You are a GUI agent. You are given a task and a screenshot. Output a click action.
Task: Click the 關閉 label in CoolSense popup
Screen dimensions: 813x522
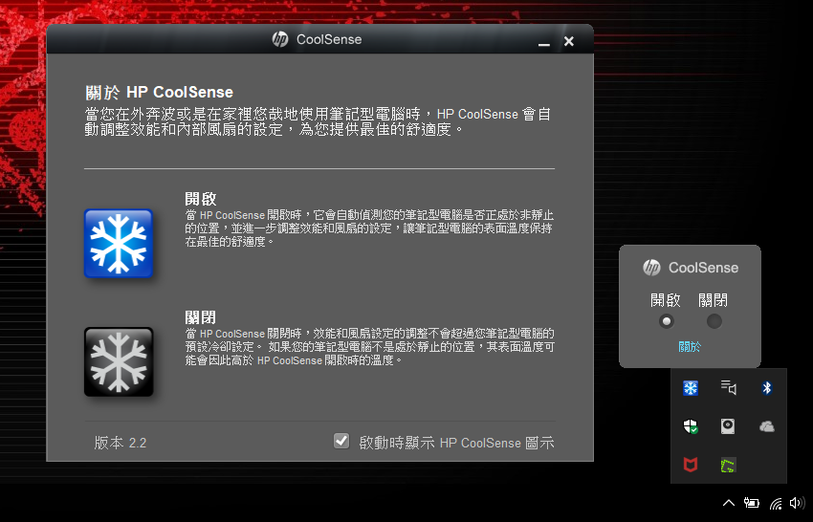(713, 300)
